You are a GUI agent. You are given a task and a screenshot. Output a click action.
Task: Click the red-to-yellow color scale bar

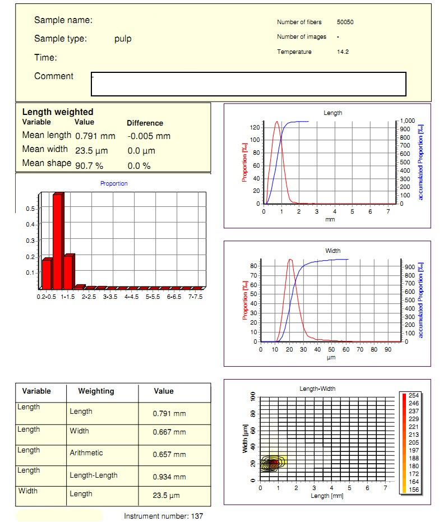[404, 443]
